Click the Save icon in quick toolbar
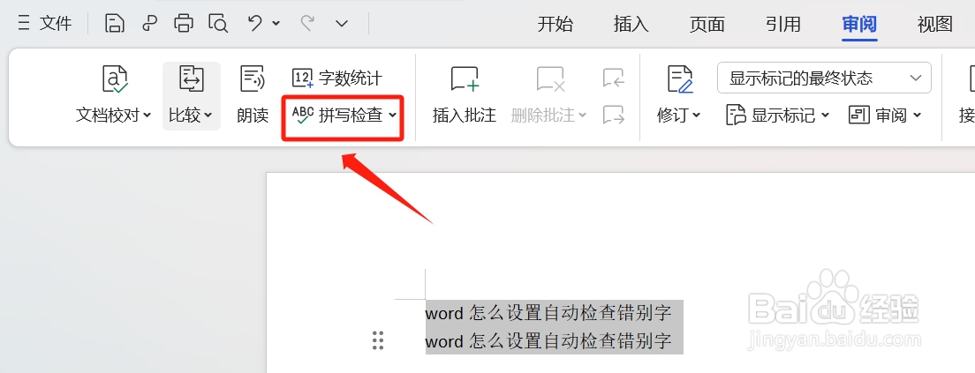 (x=115, y=24)
